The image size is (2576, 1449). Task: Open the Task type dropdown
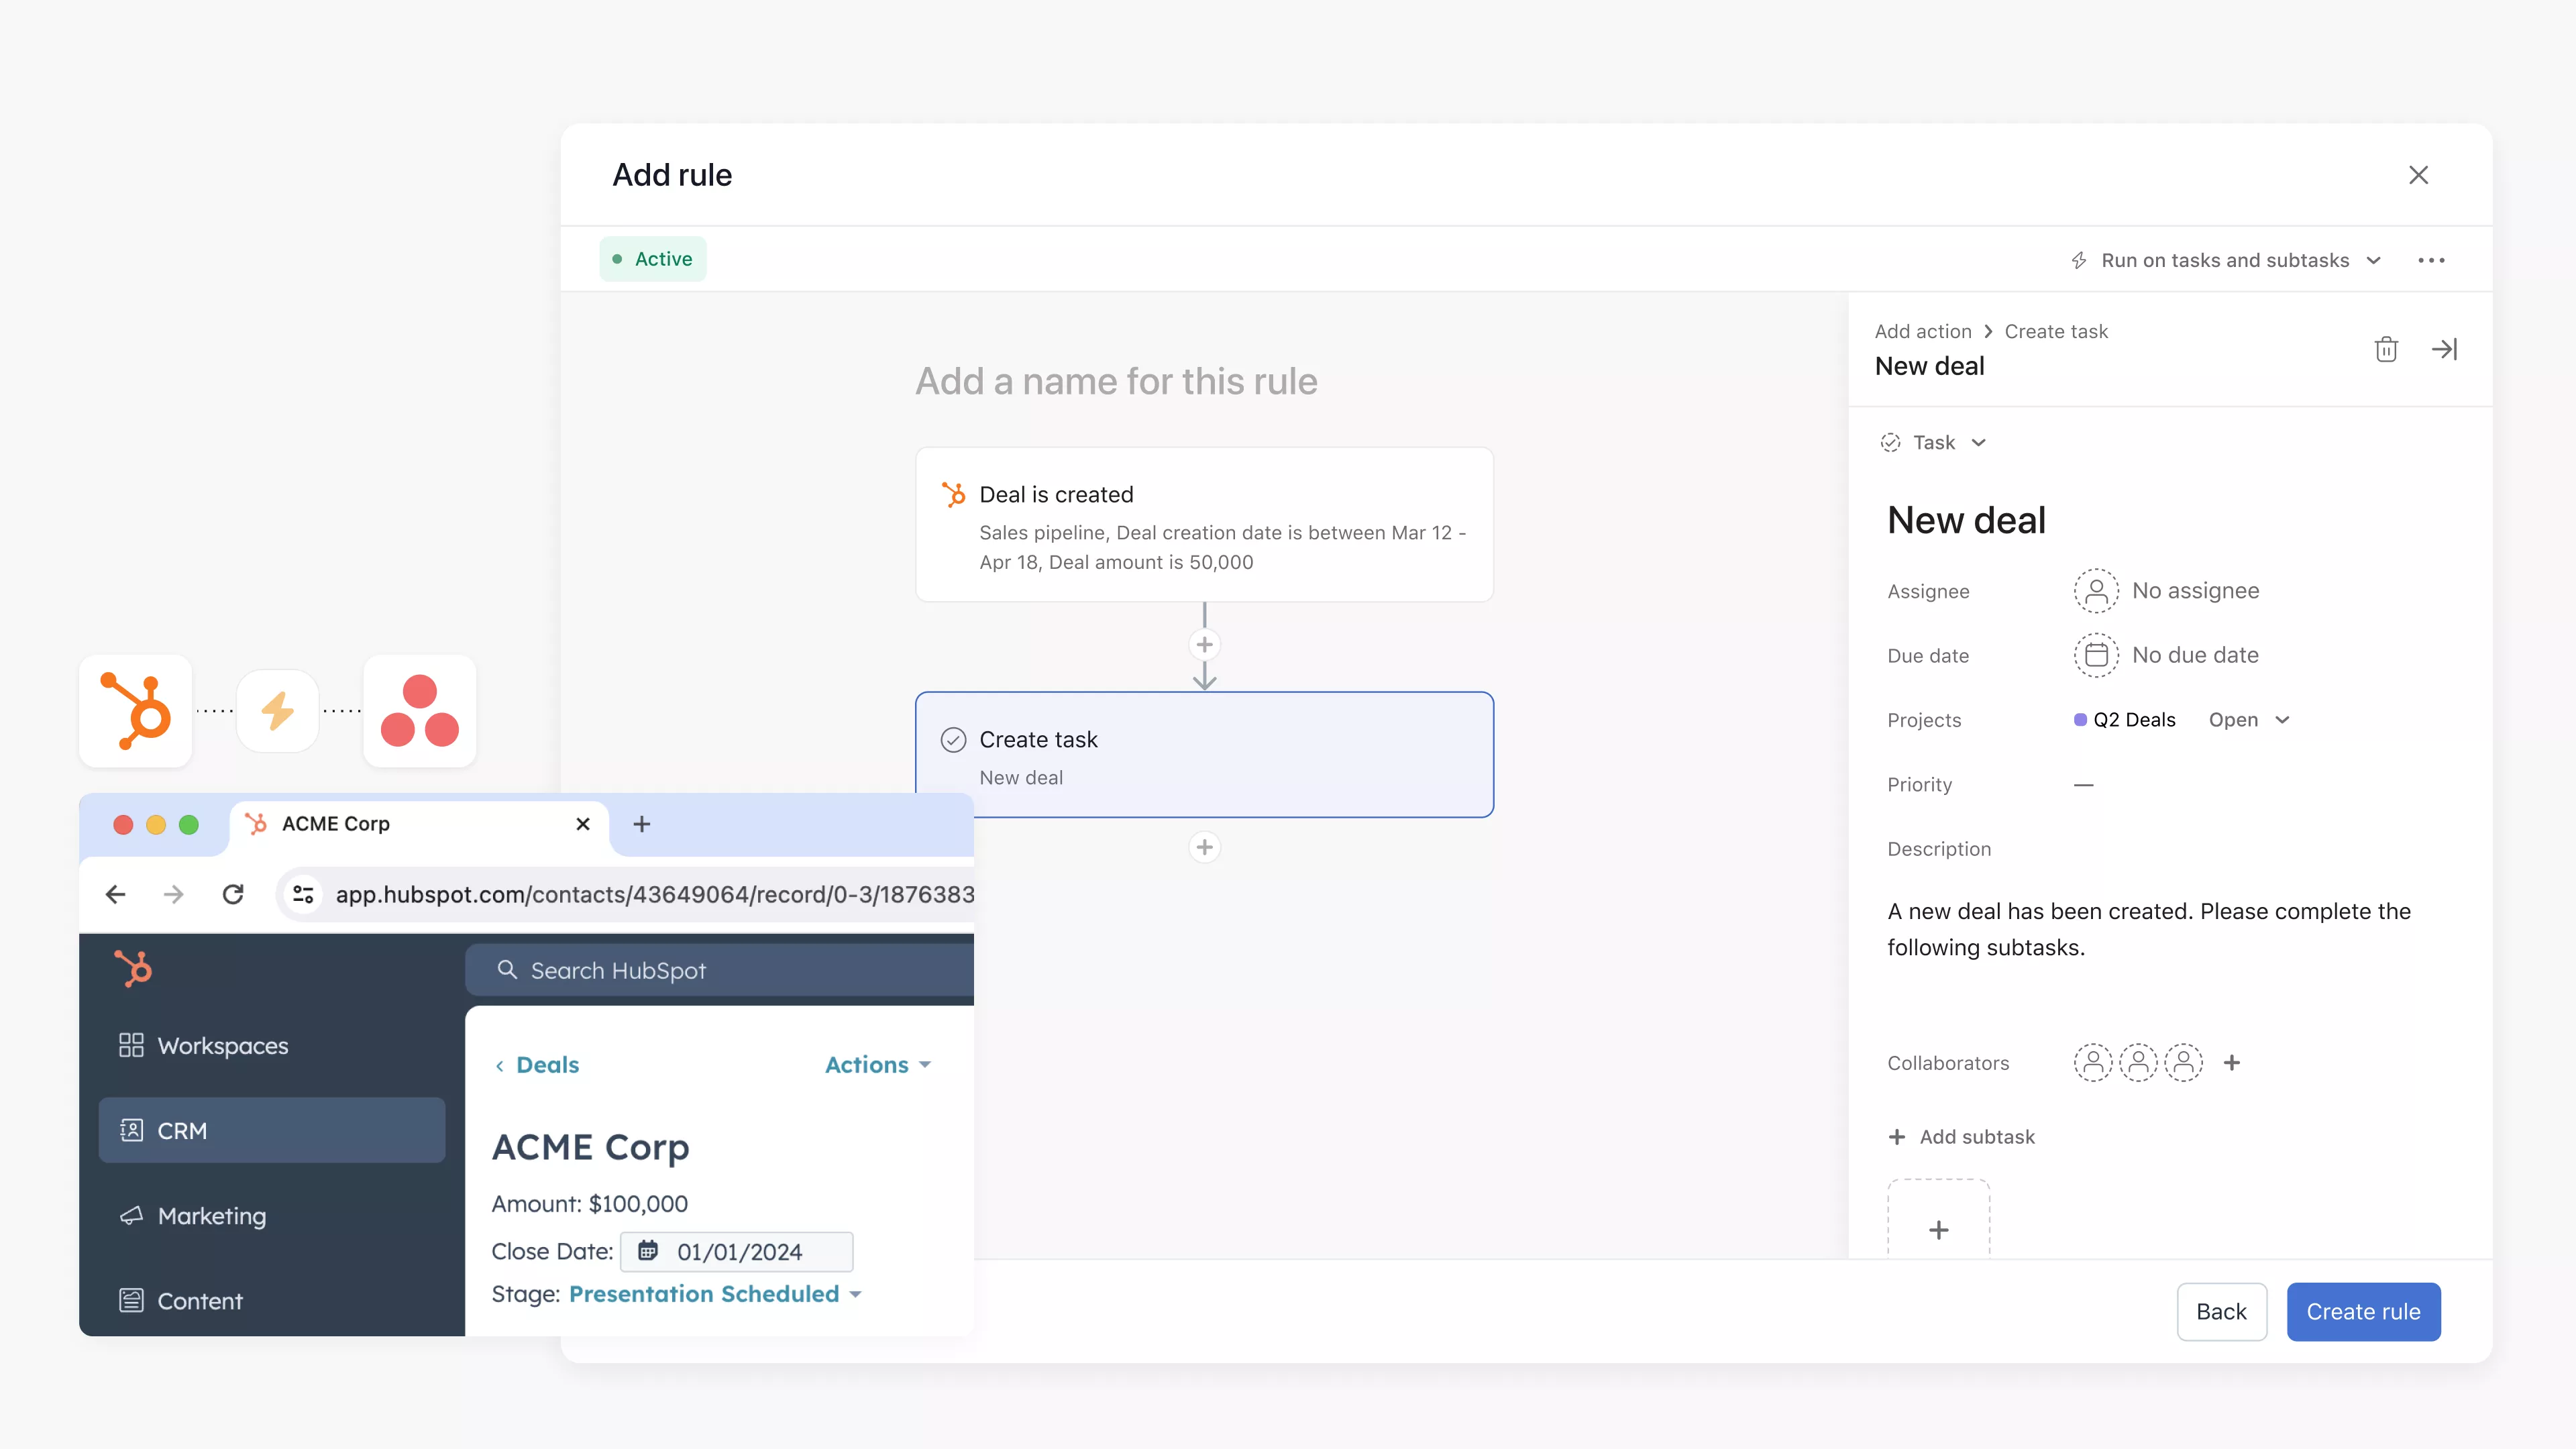(x=1934, y=442)
